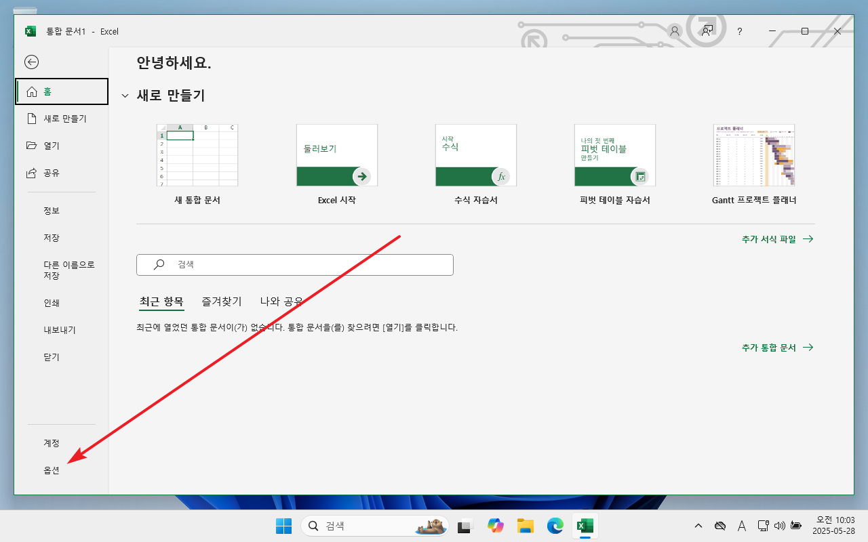The height and width of the screenshot is (542, 868).
Task: Open the 인쇄 page
Action: pos(62,303)
